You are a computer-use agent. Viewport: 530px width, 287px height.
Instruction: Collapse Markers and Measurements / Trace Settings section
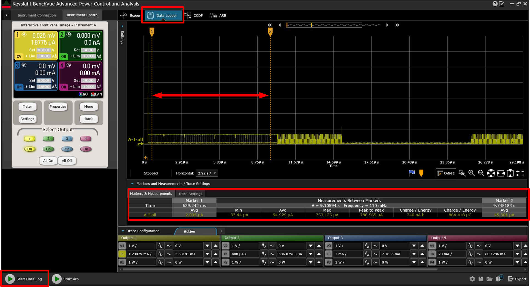click(x=132, y=184)
